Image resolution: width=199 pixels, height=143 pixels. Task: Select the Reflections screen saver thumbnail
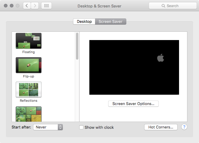pos(29,90)
